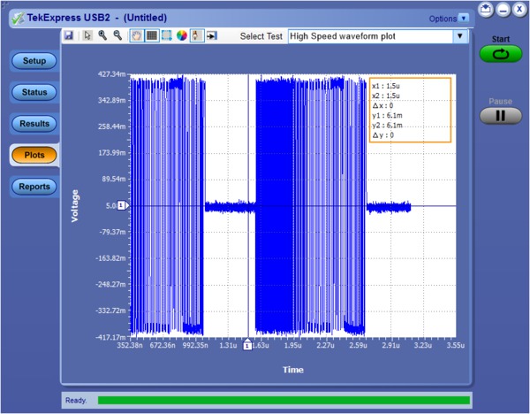Toggle the cursor readout button

(197, 36)
